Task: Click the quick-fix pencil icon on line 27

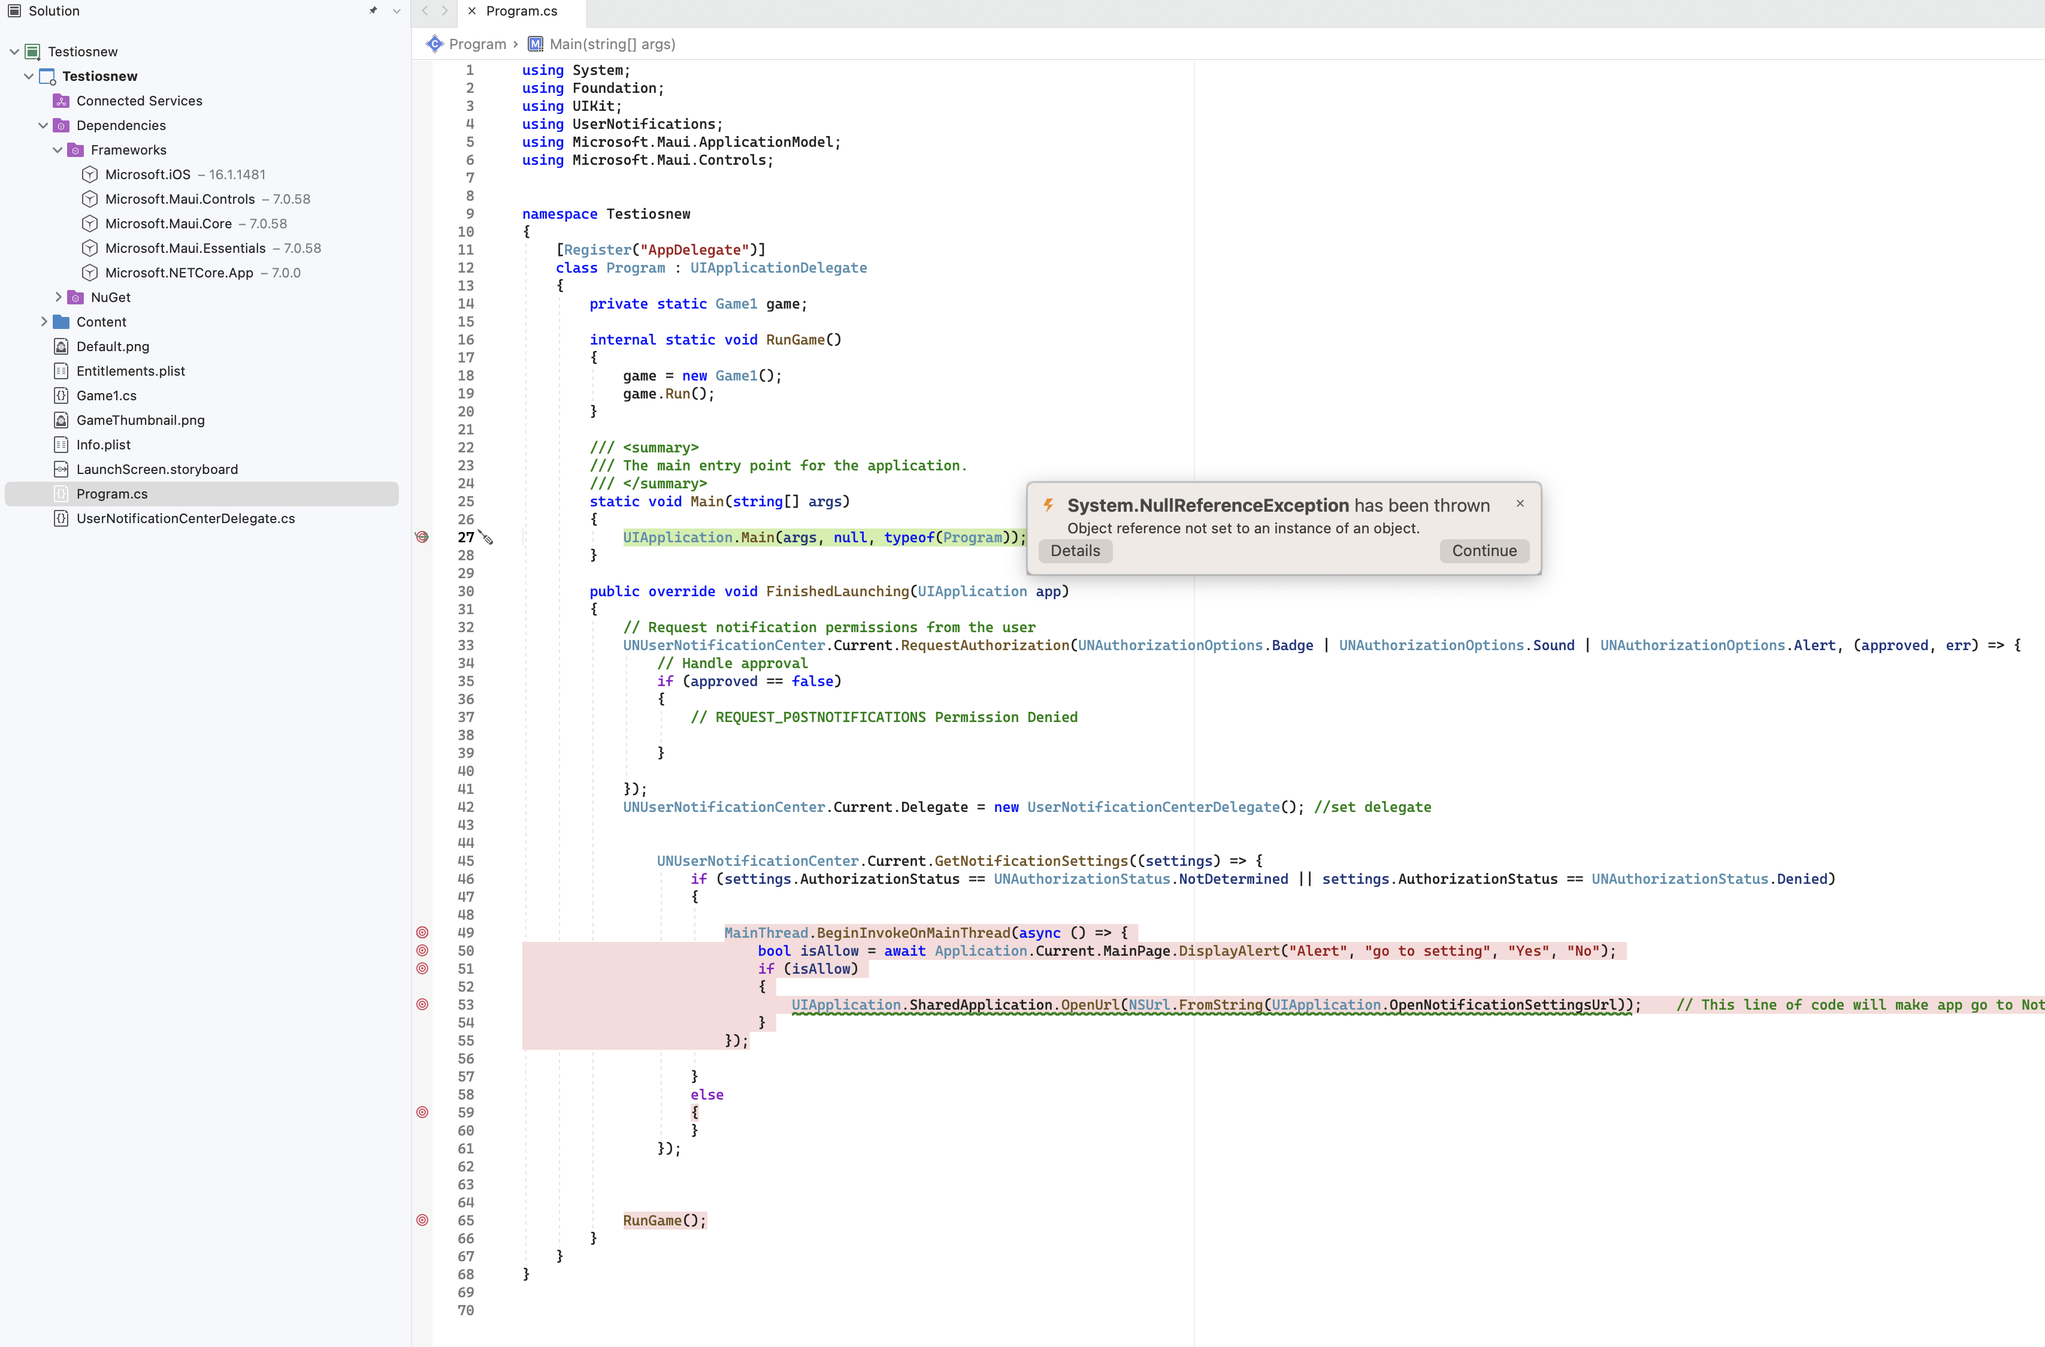Action: [x=486, y=538]
